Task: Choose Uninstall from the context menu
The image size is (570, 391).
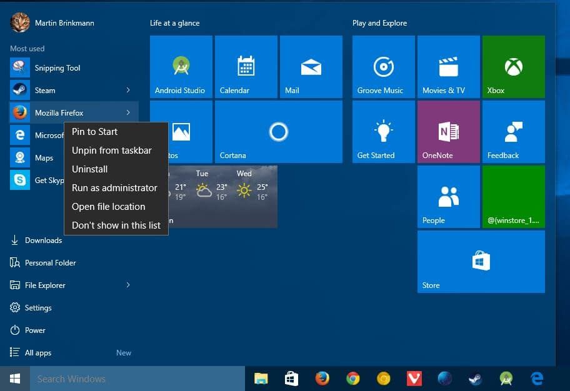Action: [x=116, y=169]
